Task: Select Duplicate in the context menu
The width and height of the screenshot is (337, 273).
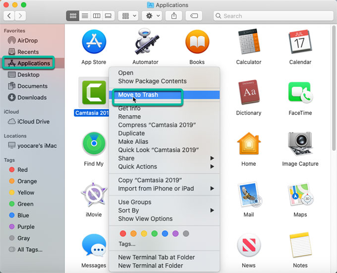Action: coord(164,133)
